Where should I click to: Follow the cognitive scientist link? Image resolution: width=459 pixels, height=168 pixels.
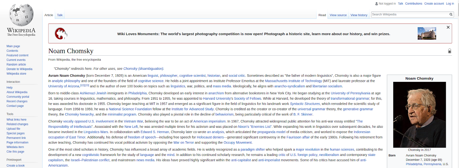(x=192, y=76)
